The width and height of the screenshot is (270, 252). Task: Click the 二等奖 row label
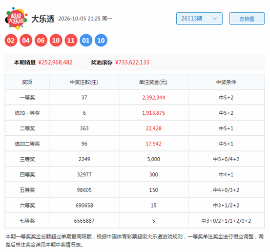tap(27, 128)
